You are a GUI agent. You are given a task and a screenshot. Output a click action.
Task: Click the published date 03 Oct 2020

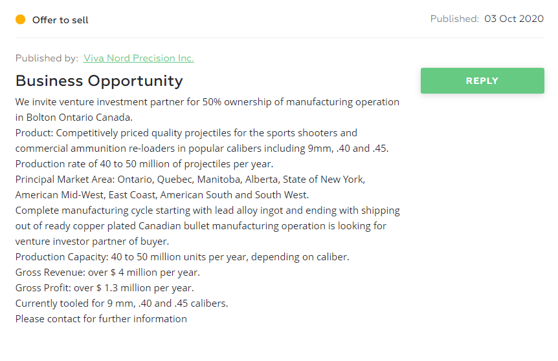point(514,19)
